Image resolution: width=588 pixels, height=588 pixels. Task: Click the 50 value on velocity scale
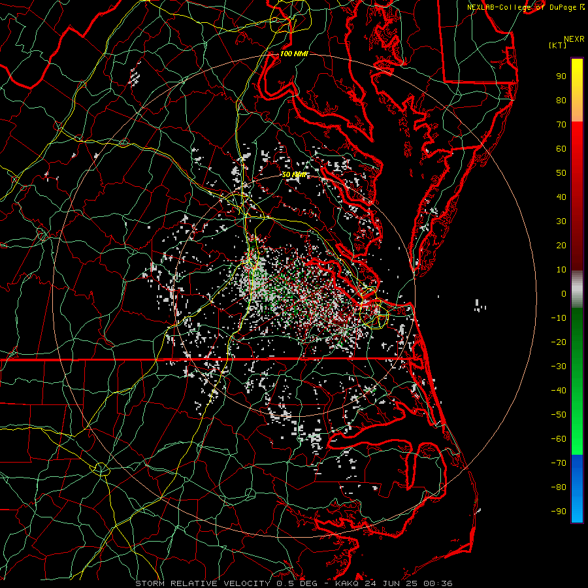[561, 173]
